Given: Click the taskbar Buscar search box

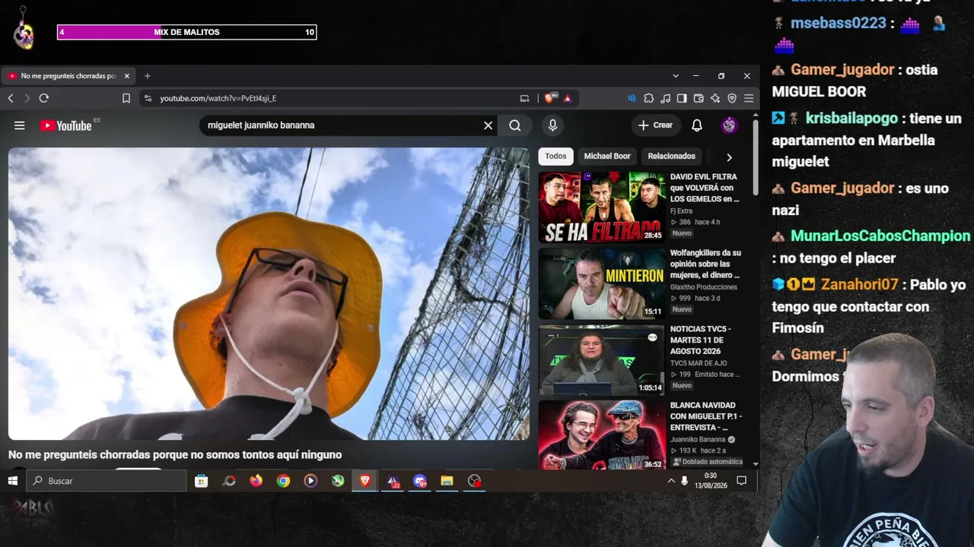Looking at the screenshot, I should point(106,481).
